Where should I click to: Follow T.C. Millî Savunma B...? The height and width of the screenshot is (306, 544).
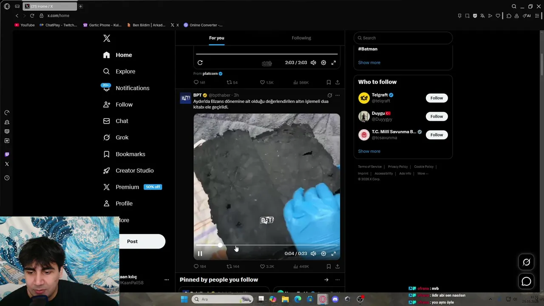(x=436, y=135)
